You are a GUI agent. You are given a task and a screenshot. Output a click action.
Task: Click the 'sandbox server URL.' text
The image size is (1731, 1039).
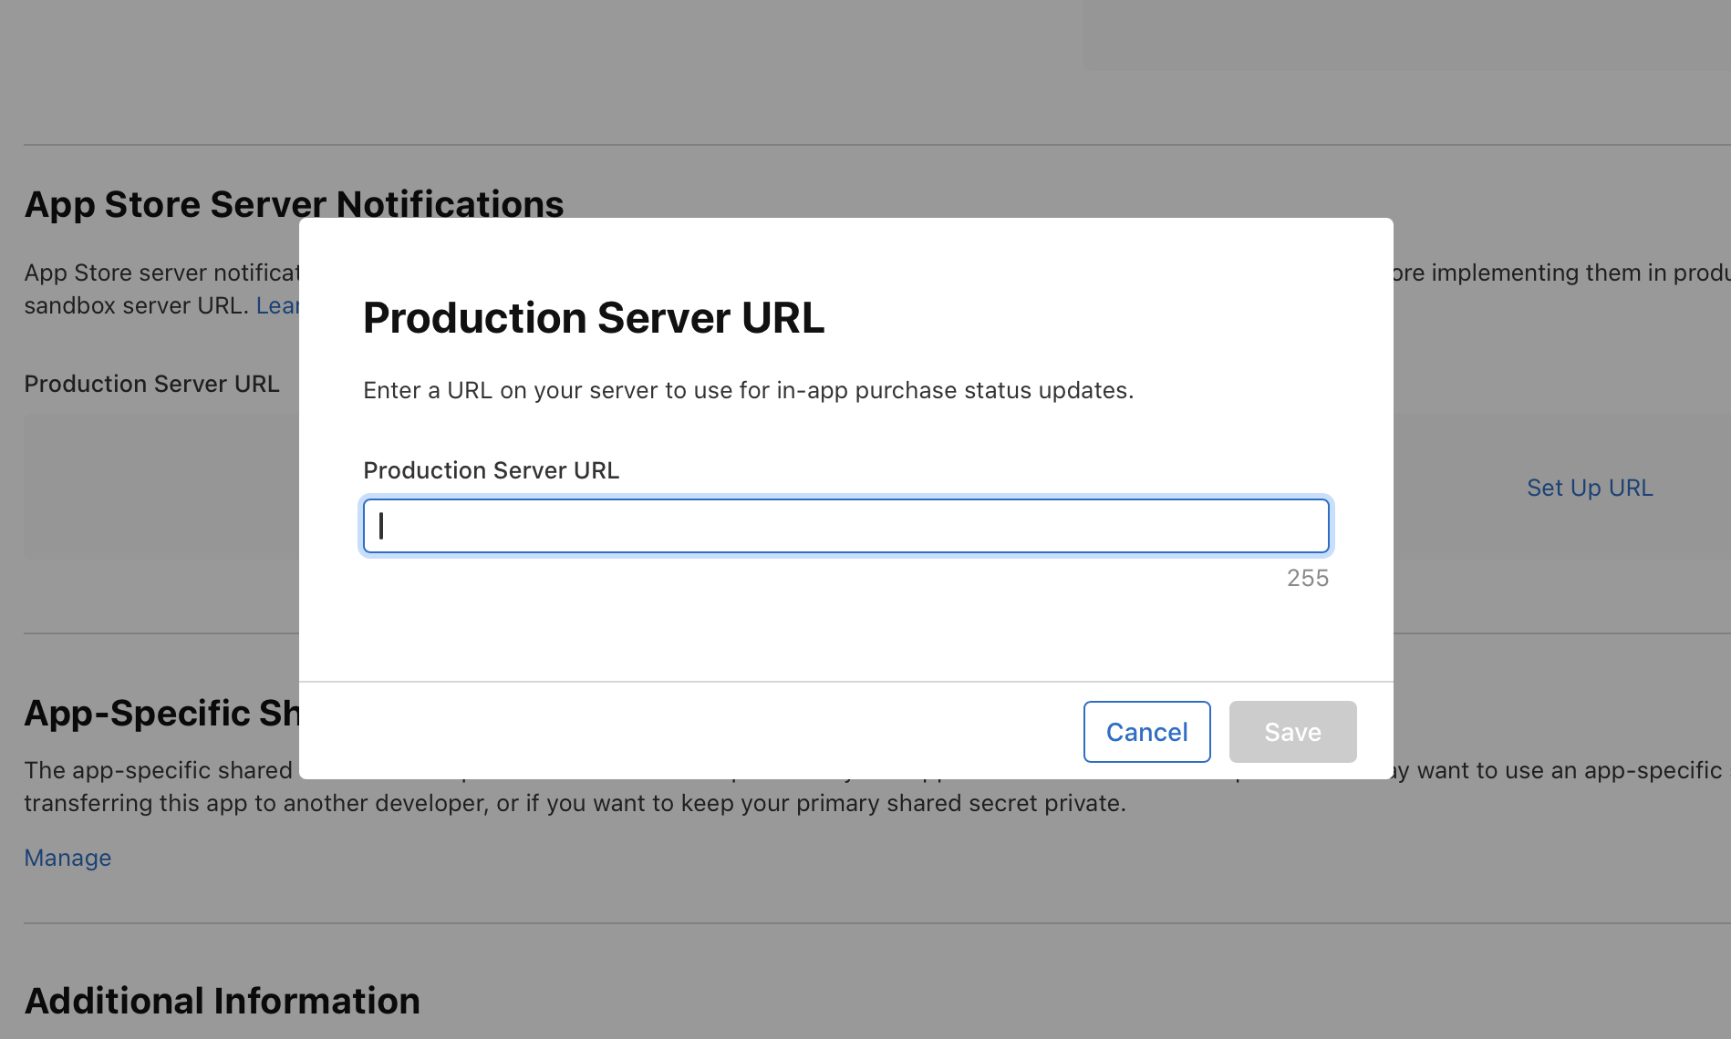(x=136, y=305)
